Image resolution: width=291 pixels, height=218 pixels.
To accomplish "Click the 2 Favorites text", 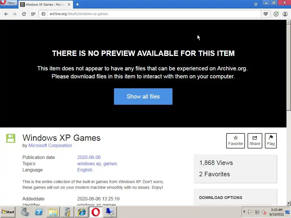I will 214,174.
